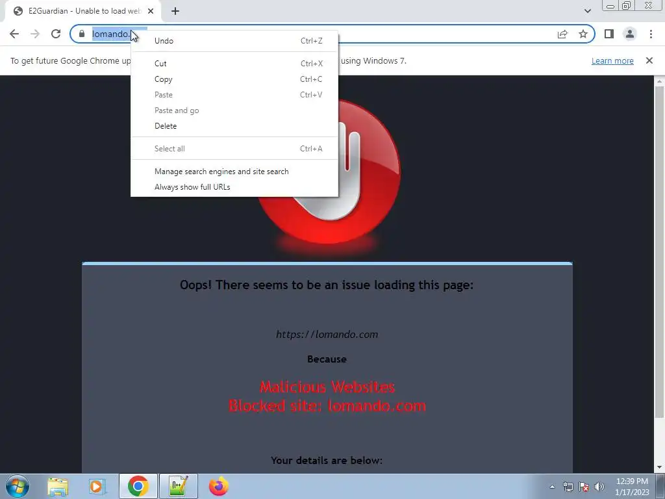Click the blocked URL https://lomando.com text
The width and height of the screenshot is (665, 499).
327,335
